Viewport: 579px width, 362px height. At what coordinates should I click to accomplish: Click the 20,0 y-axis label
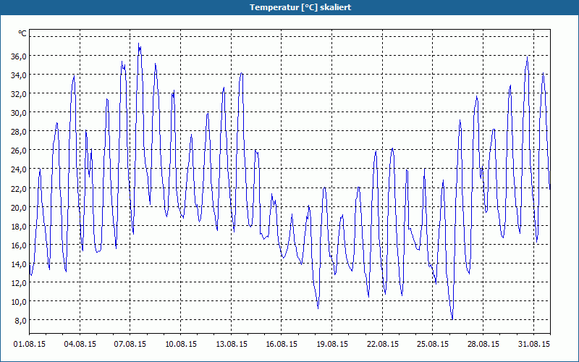[19, 207]
